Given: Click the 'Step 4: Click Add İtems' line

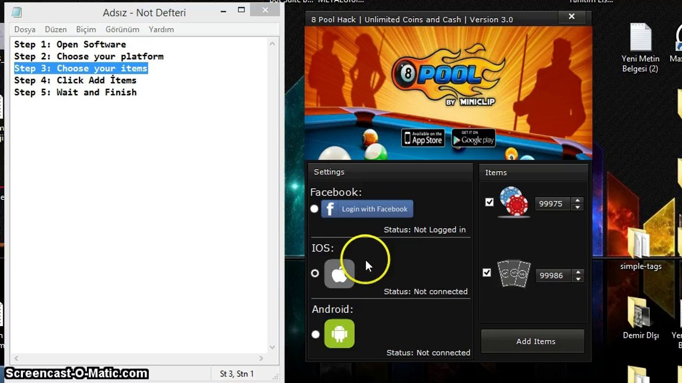Looking at the screenshot, I should (x=75, y=80).
